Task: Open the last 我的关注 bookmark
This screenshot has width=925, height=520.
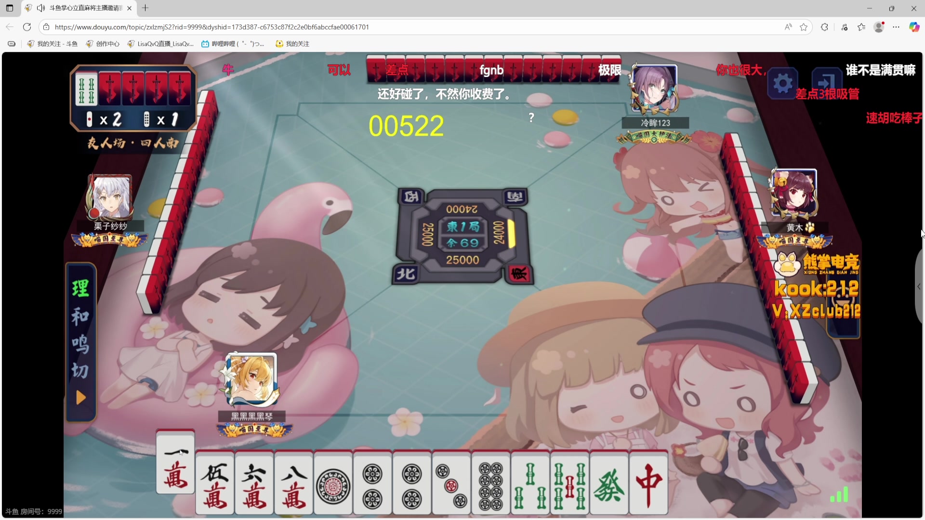Action: (292, 44)
